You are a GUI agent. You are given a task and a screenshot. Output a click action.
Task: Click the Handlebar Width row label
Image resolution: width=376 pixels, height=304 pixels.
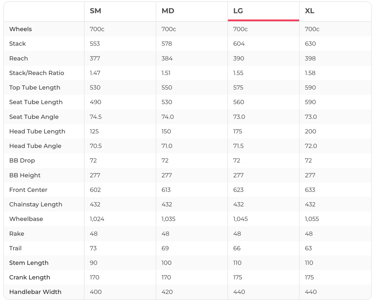click(35, 292)
